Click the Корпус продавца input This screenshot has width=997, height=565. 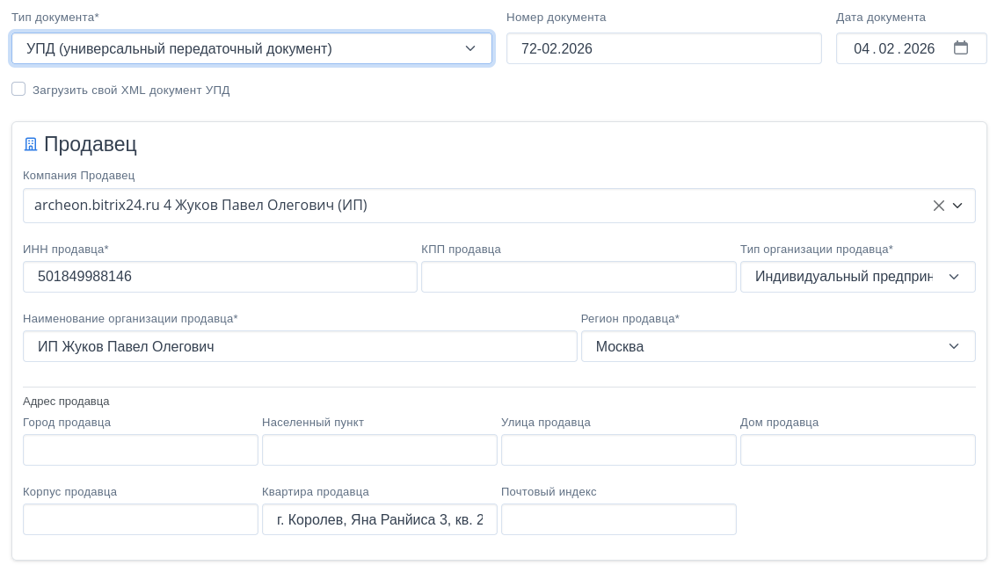click(x=140, y=519)
